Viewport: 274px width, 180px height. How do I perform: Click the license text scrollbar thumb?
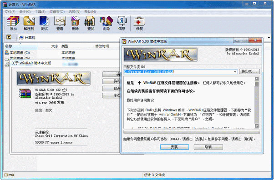[x=257, y=84]
